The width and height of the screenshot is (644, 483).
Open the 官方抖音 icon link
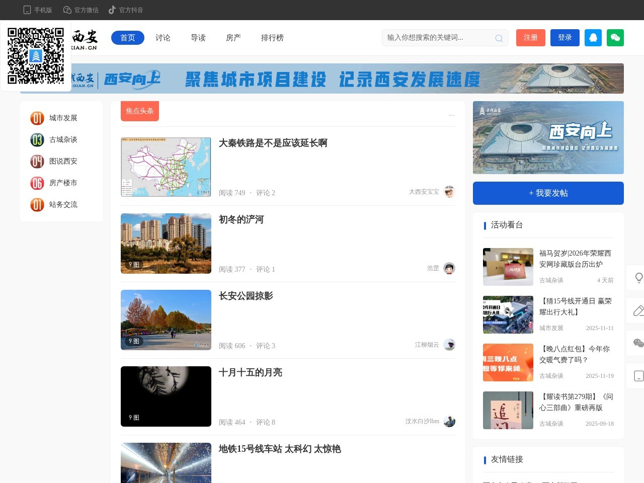[x=112, y=10]
